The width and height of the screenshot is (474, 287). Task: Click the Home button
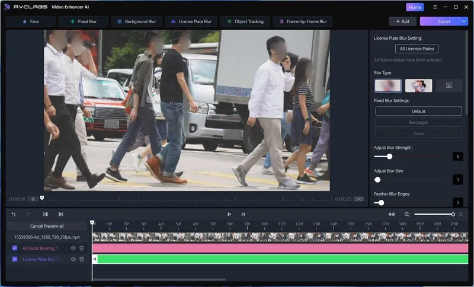point(415,7)
